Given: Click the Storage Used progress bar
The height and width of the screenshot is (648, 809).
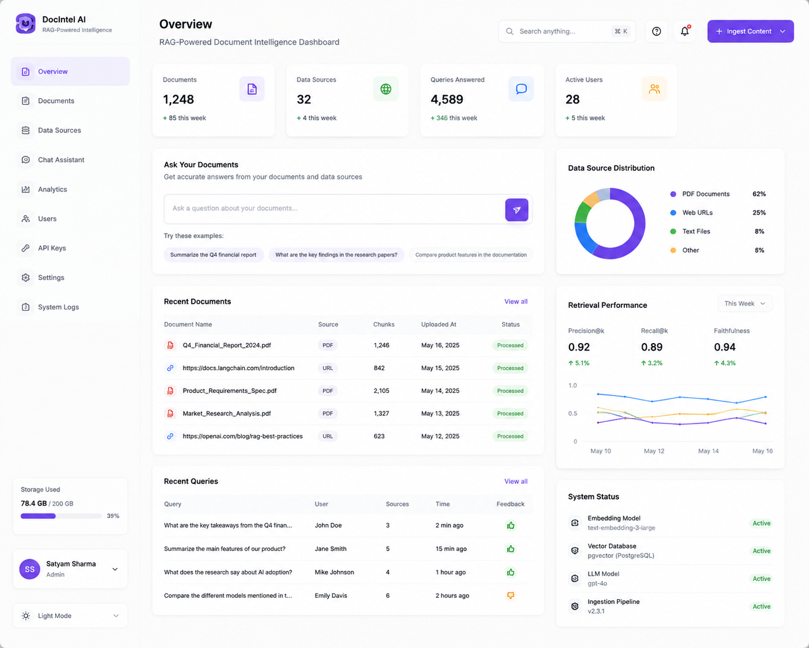Looking at the screenshot, I should click(x=61, y=516).
